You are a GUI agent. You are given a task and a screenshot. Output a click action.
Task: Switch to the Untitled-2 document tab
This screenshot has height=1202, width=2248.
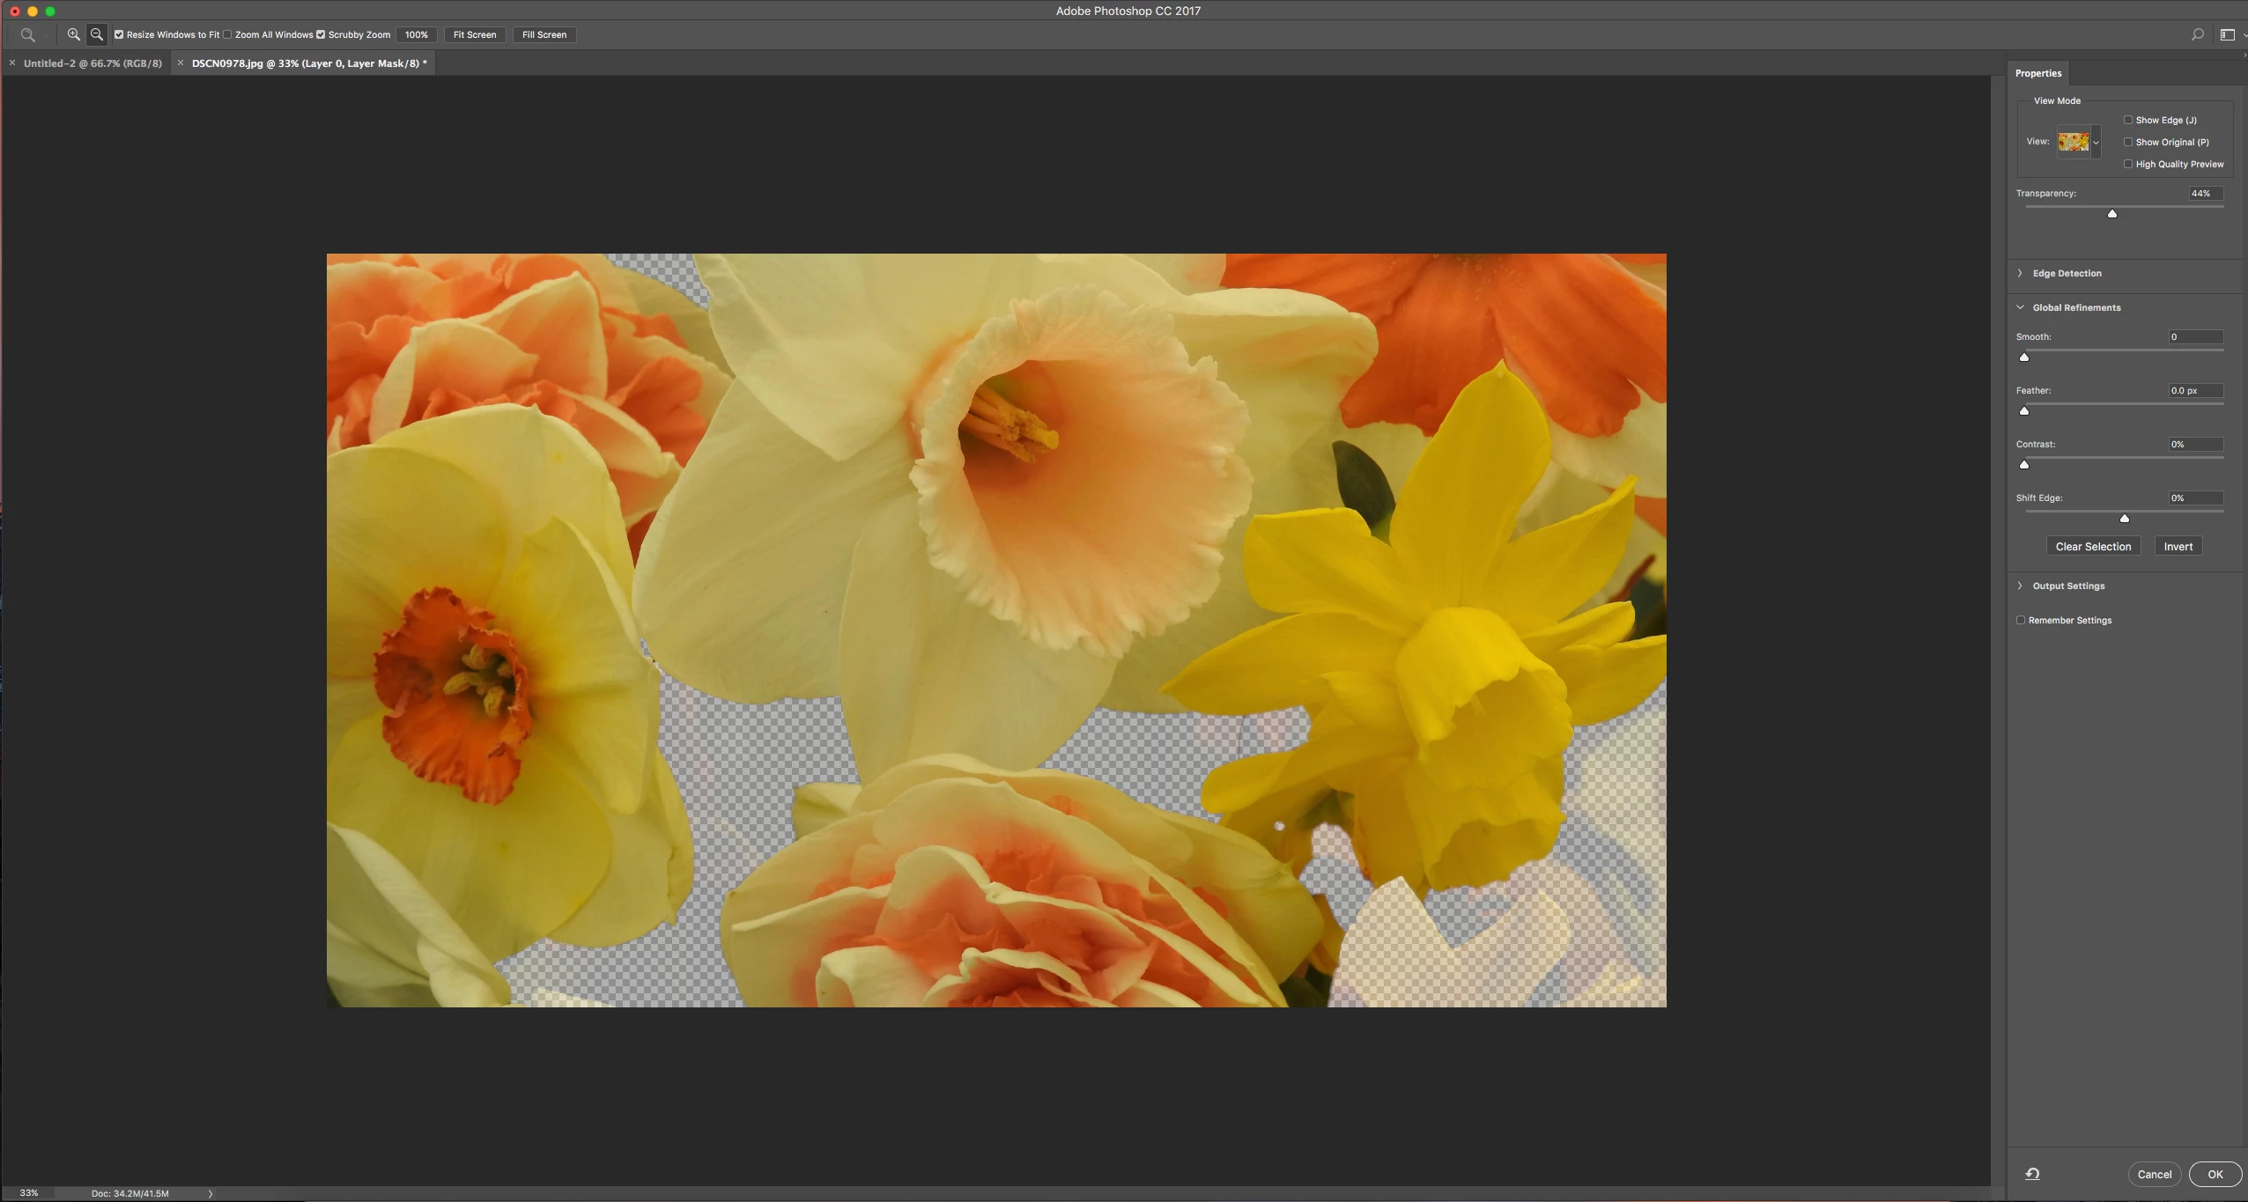point(92,63)
